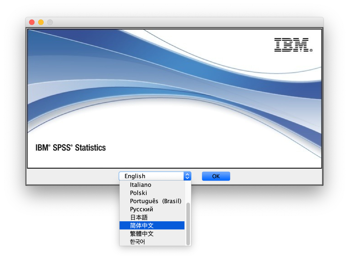
Task: Click the language list scrollbar thumb
Action: tap(188, 224)
